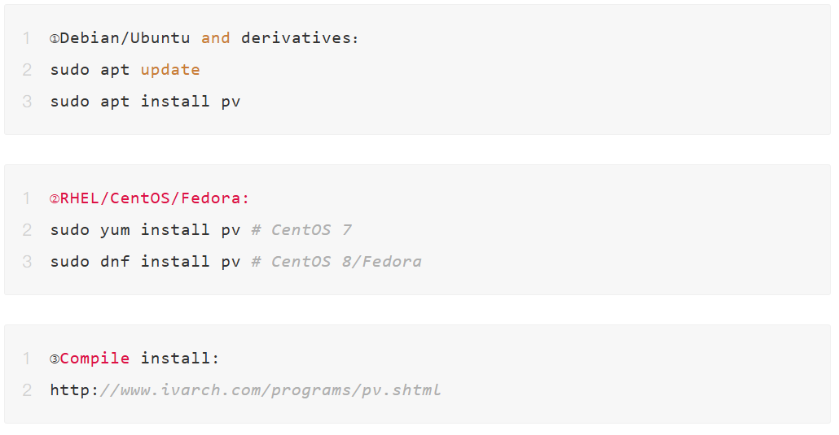Click line number 2 in the first code block

pyautogui.click(x=27, y=70)
